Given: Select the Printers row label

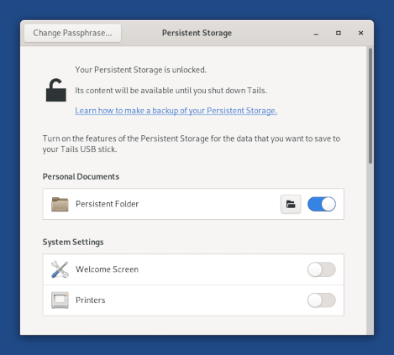Looking at the screenshot, I should click(91, 300).
